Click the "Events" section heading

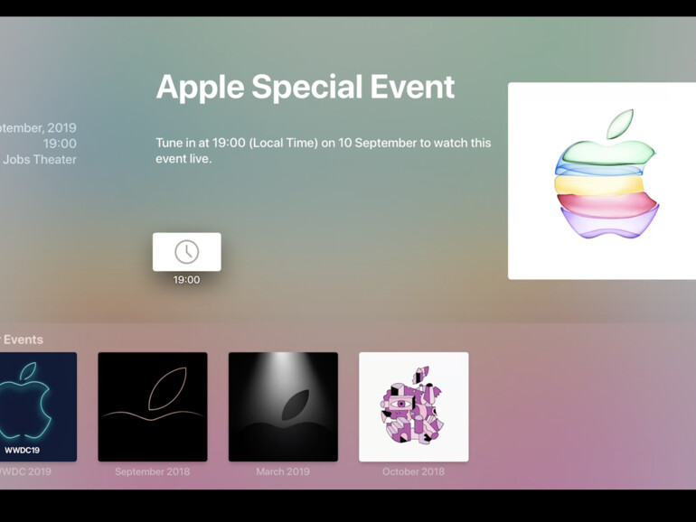[23, 340]
